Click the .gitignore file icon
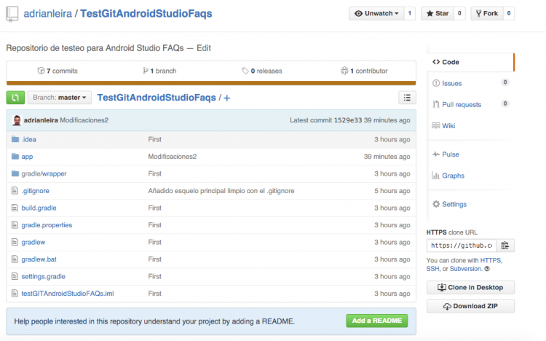The image size is (546, 341). [x=15, y=190]
